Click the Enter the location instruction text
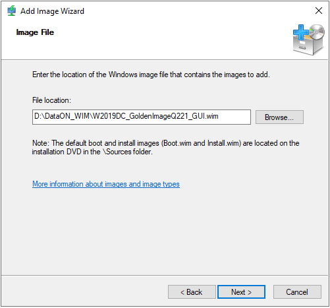This screenshot has height=308, width=330. click(151, 75)
